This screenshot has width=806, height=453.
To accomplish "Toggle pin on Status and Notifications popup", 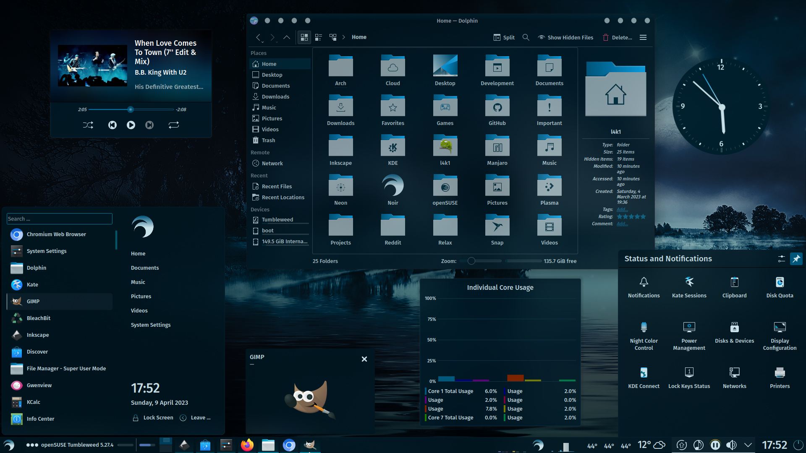I will coord(796,259).
